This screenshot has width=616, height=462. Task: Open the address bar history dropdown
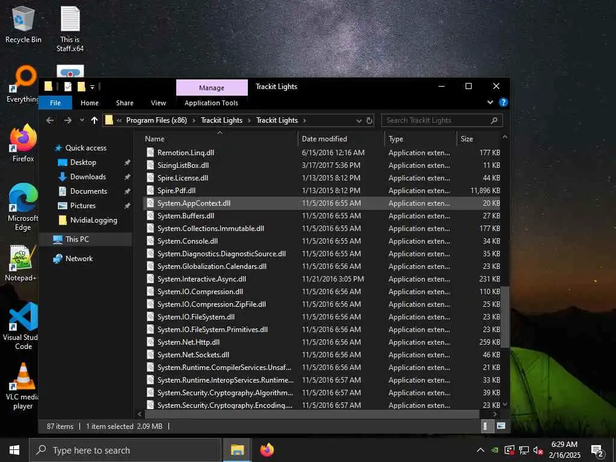pos(359,120)
